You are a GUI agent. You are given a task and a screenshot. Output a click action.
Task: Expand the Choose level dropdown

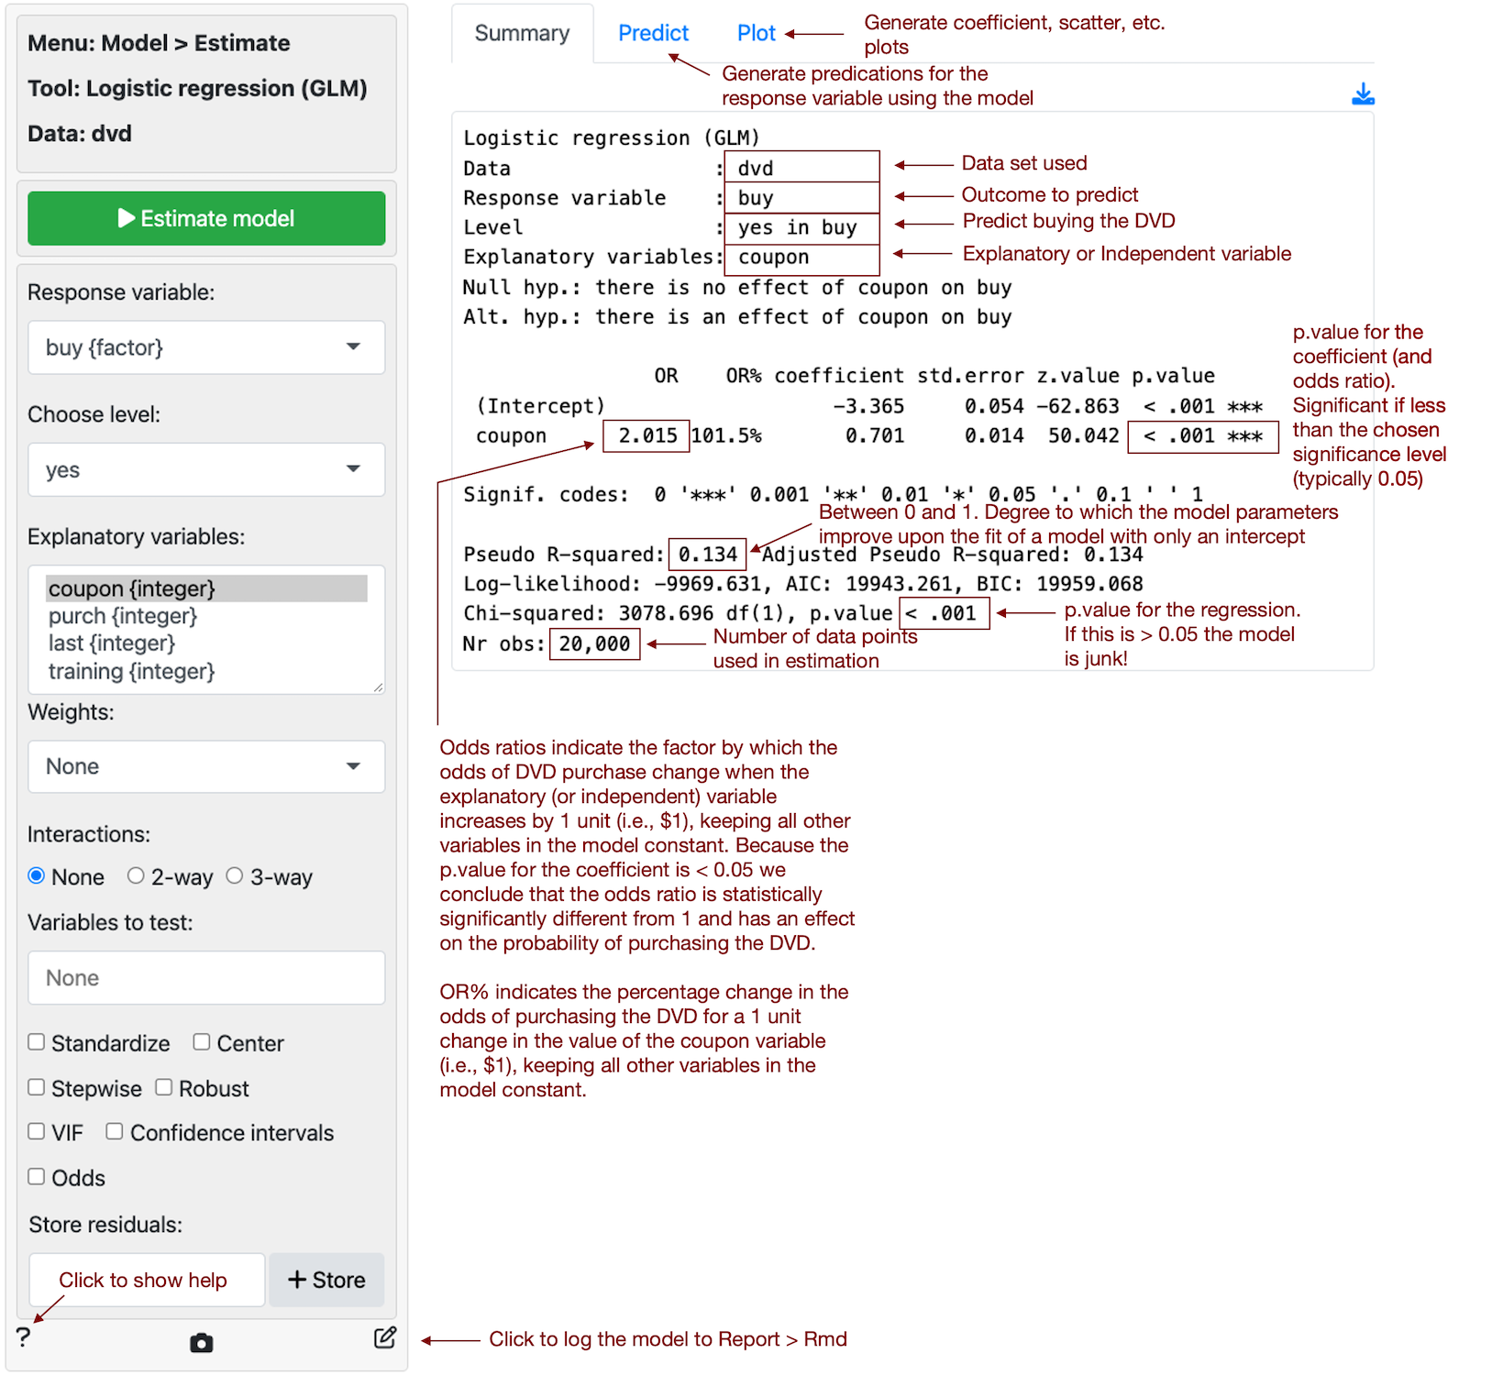pos(206,469)
